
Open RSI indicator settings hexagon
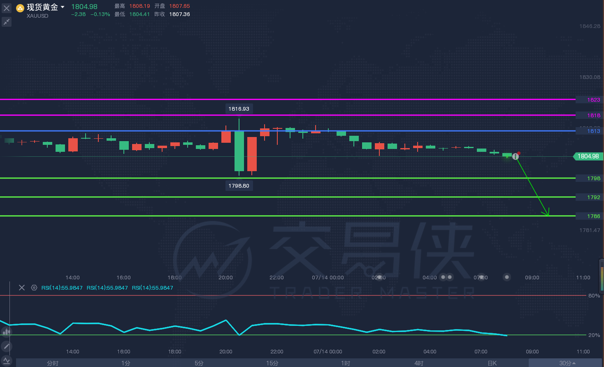pos(34,288)
